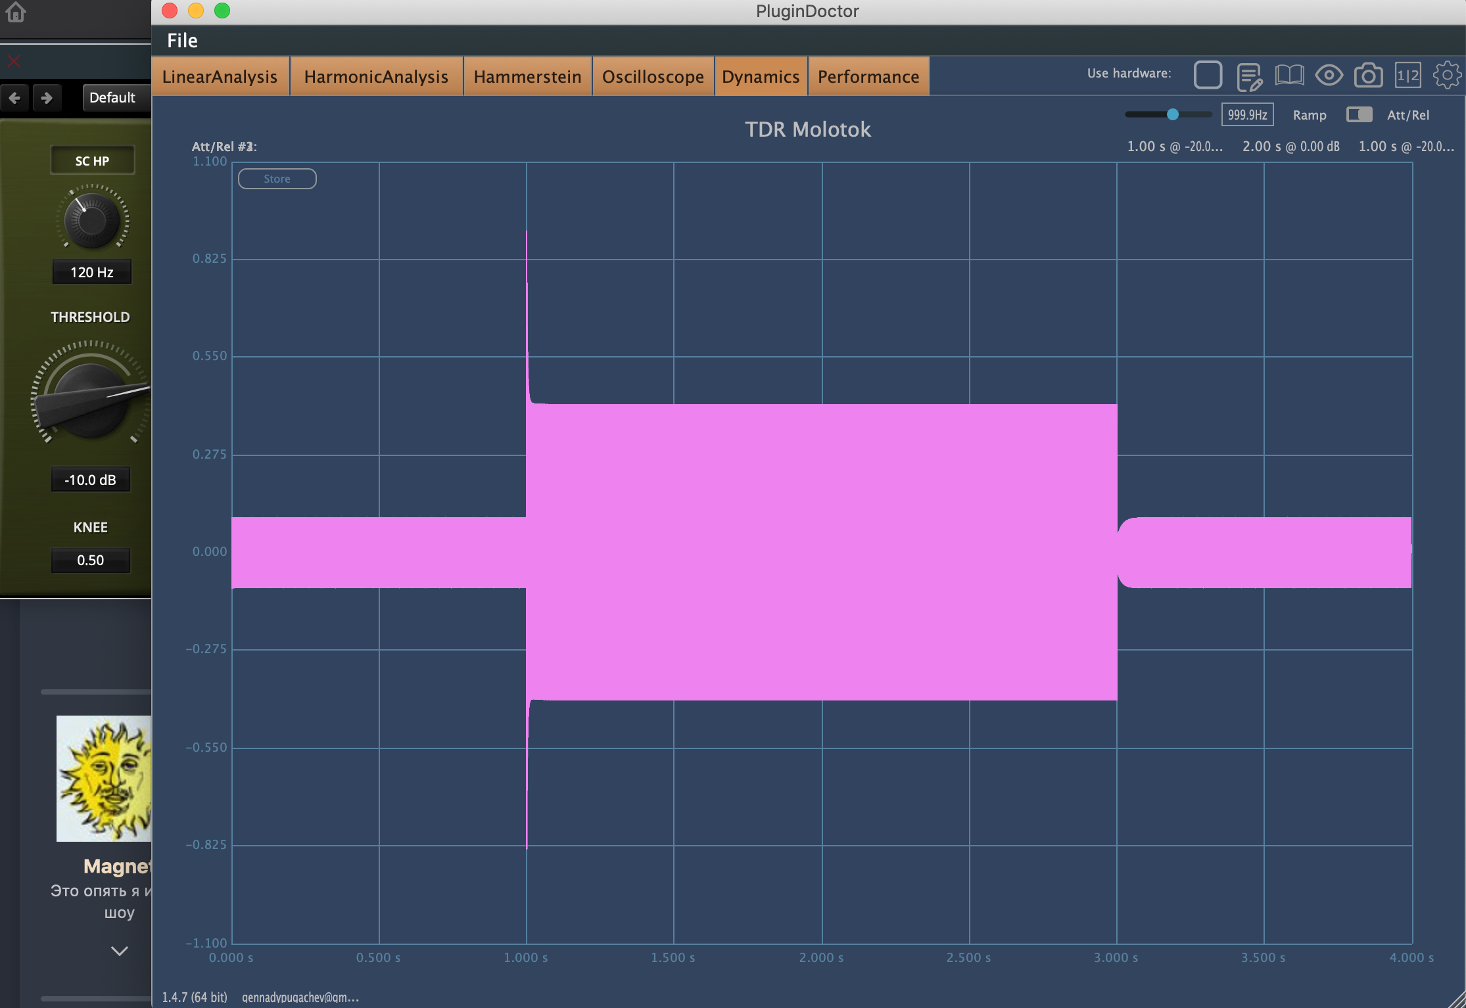Click the home icon at top left

[x=16, y=11]
